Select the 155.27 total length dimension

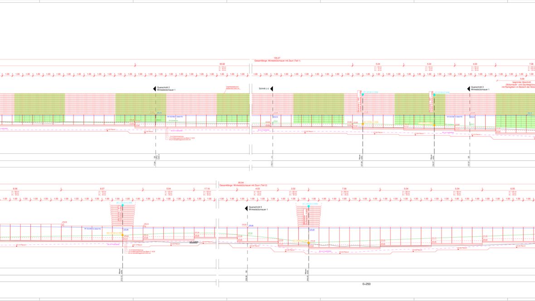pos(277,58)
